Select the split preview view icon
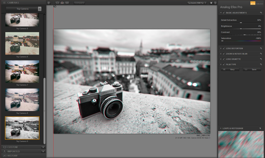265x158 pixels. [x=62, y=3]
